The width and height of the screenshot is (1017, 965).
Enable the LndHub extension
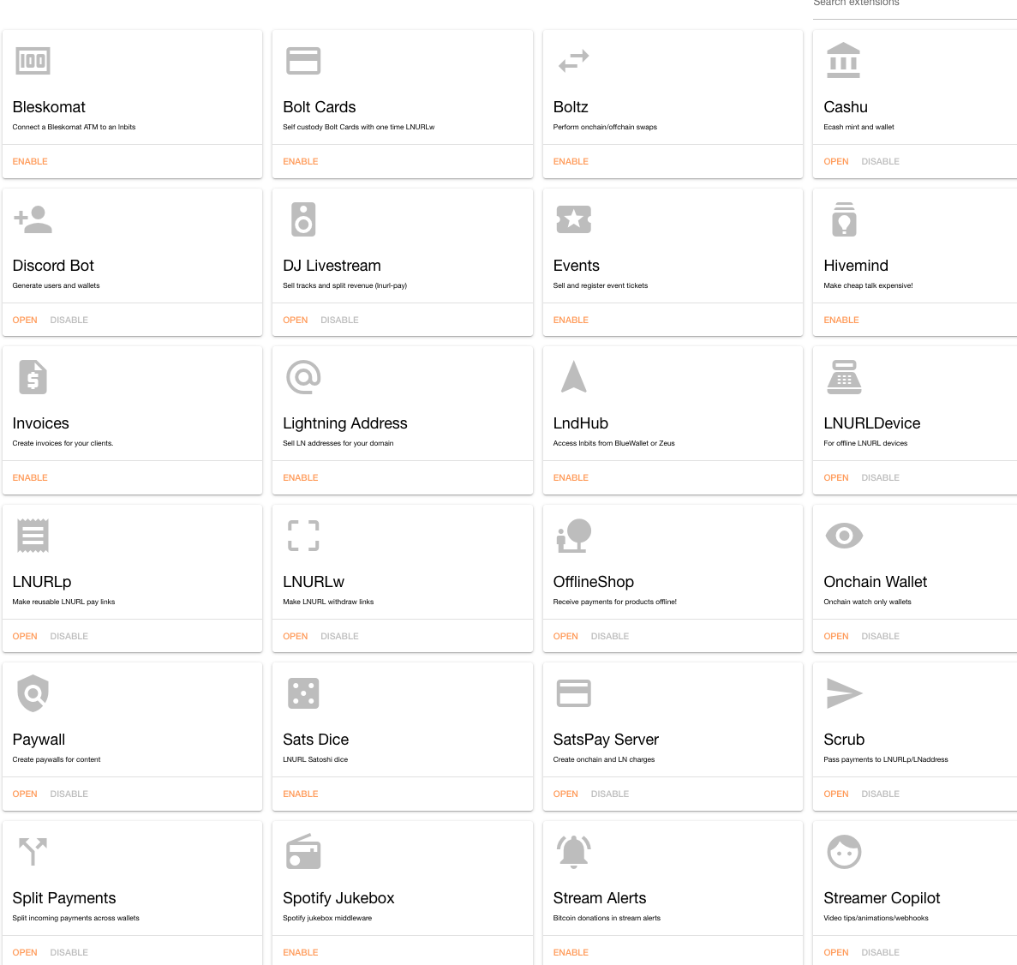[571, 477]
